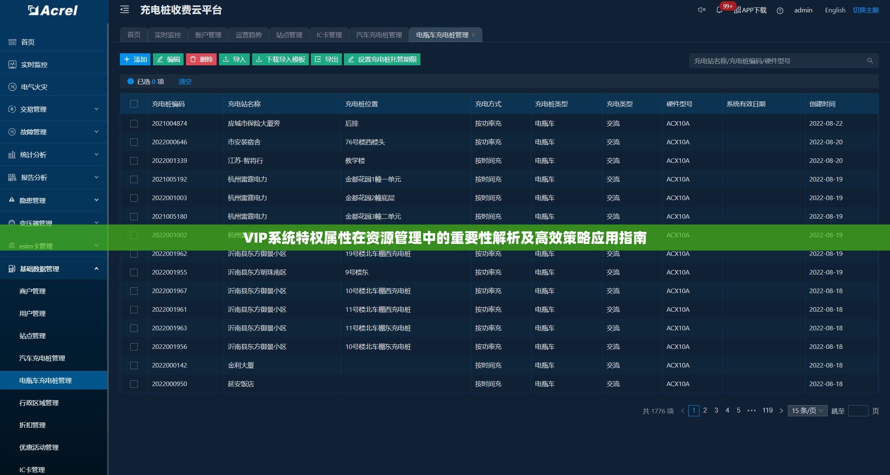The width and height of the screenshot is (890, 475).
Task: Open the IC卡管理 tab
Action: click(x=329, y=35)
